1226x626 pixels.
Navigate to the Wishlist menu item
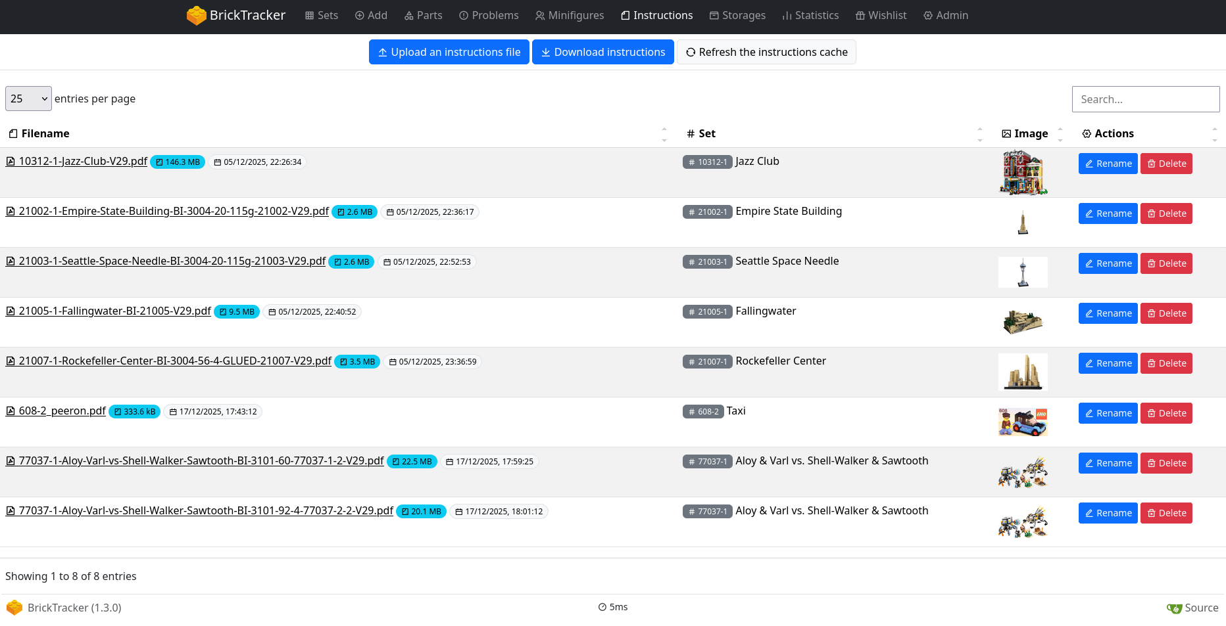881,16
